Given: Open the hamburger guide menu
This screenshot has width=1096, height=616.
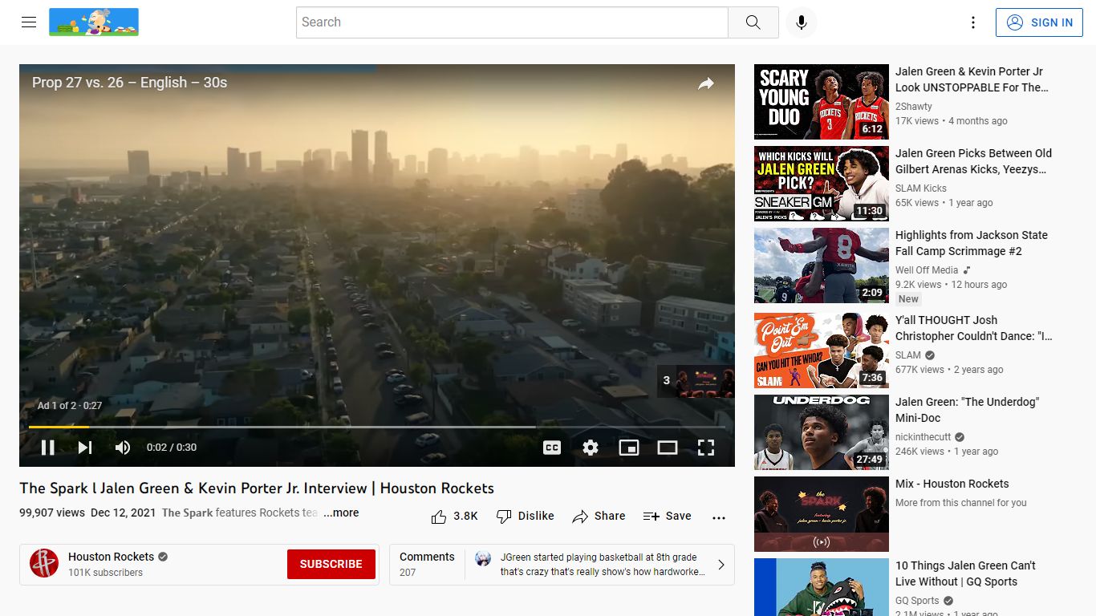Looking at the screenshot, I should pos(29,22).
